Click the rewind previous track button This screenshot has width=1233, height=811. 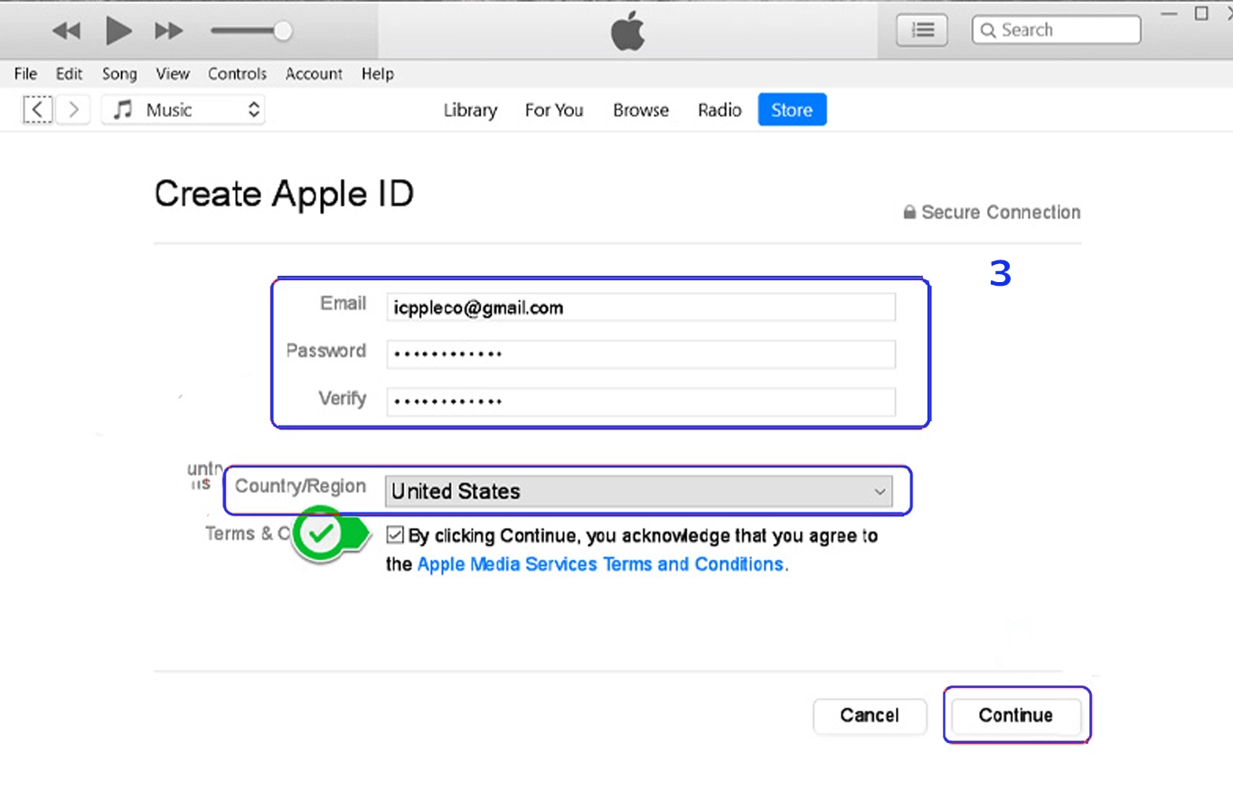tap(66, 31)
